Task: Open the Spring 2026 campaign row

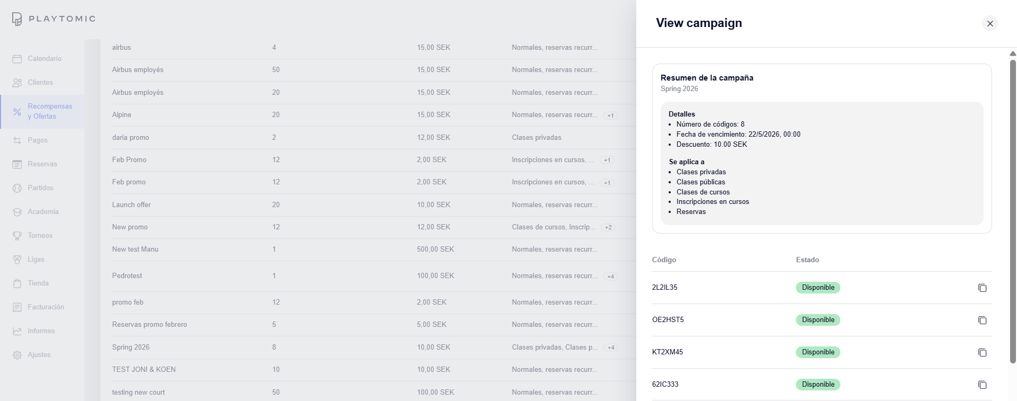Action: 131,347
